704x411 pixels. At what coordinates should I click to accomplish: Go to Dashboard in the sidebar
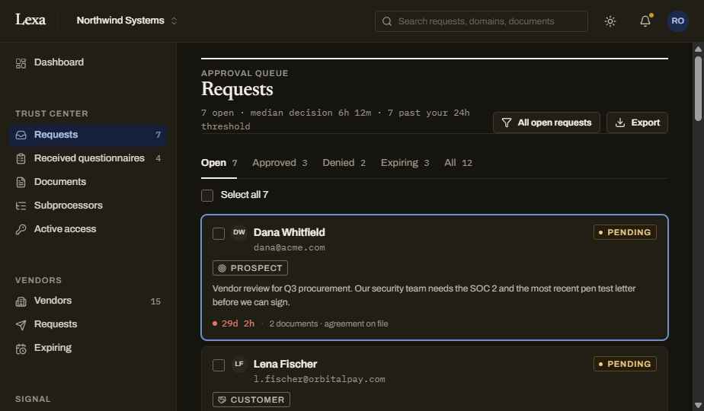tap(88, 62)
